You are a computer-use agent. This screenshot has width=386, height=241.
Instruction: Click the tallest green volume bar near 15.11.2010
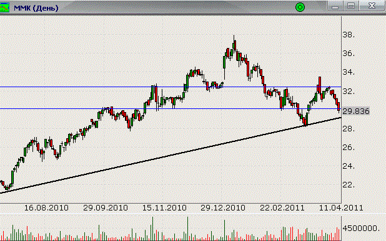[x=152, y=229]
